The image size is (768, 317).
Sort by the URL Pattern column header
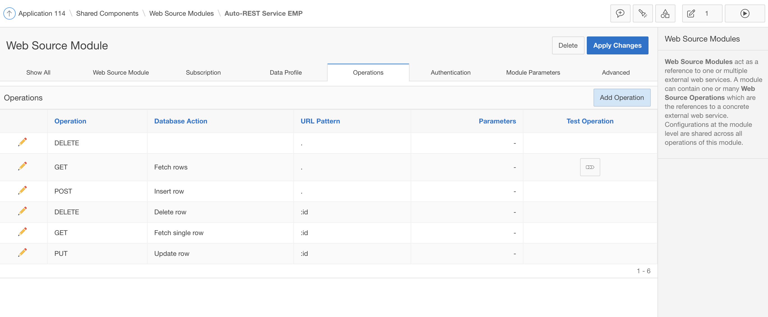tap(320, 121)
